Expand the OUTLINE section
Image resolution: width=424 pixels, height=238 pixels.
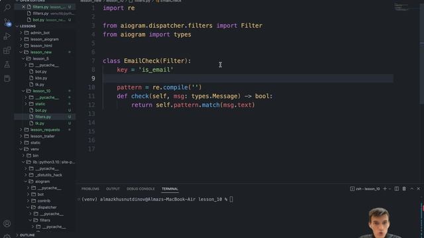(27, 235)
